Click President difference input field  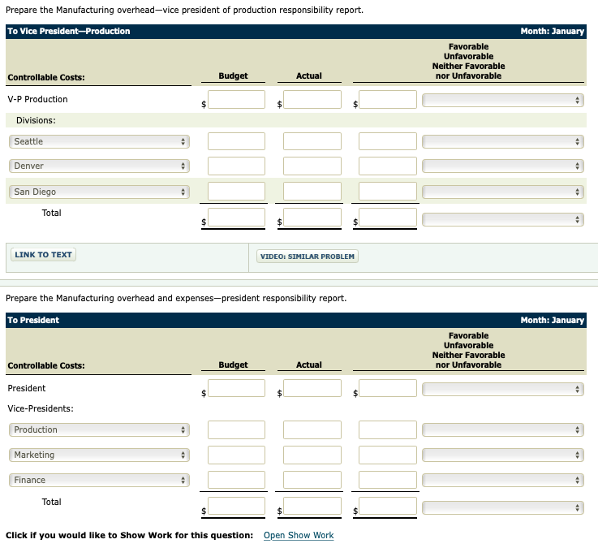tap(388, 388)
